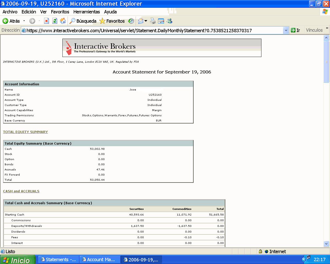Select Securities starting cash 40,593.66
Viewport: 330px width, 264px height.
click(x=137, y=215)
